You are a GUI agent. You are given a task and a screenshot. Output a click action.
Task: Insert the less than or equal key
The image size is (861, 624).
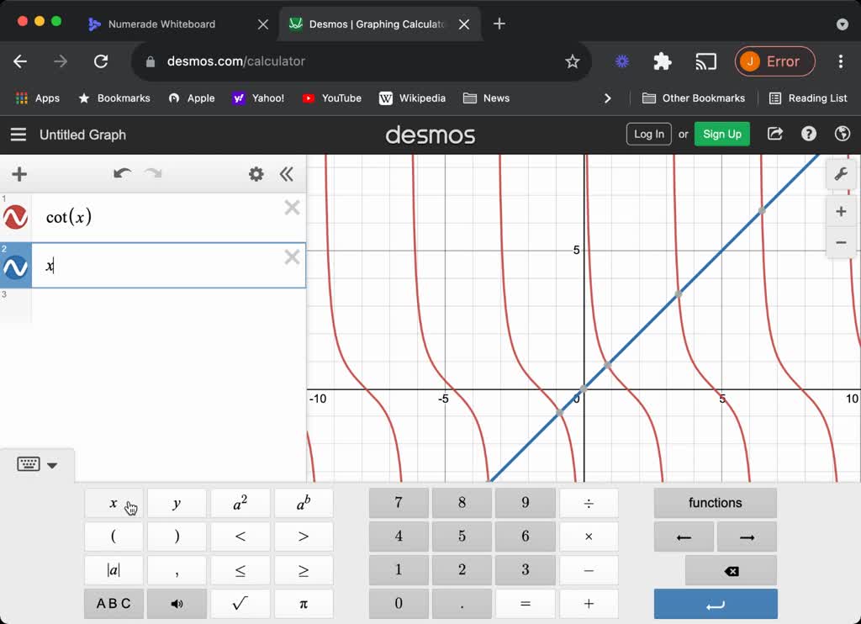coord(240,570)
